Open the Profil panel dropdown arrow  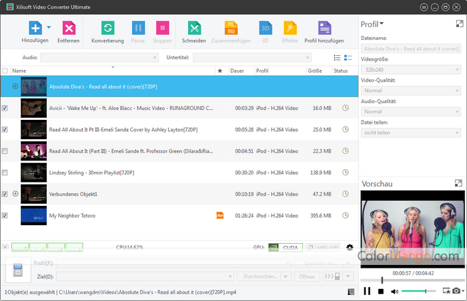[x=382, y=23]
